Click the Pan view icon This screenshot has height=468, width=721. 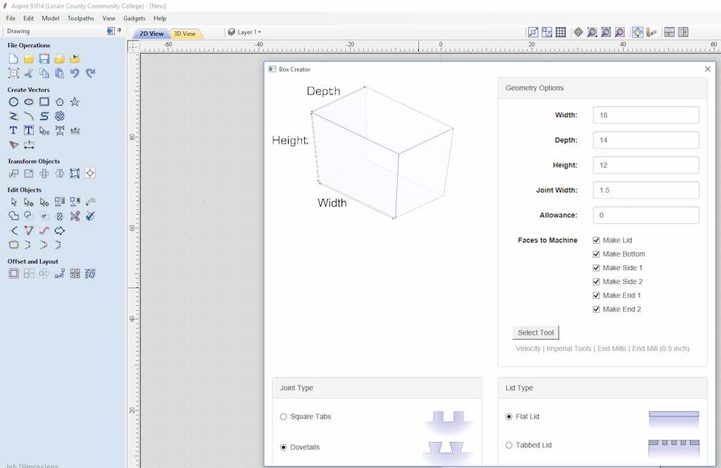click(x=578, y=32)
